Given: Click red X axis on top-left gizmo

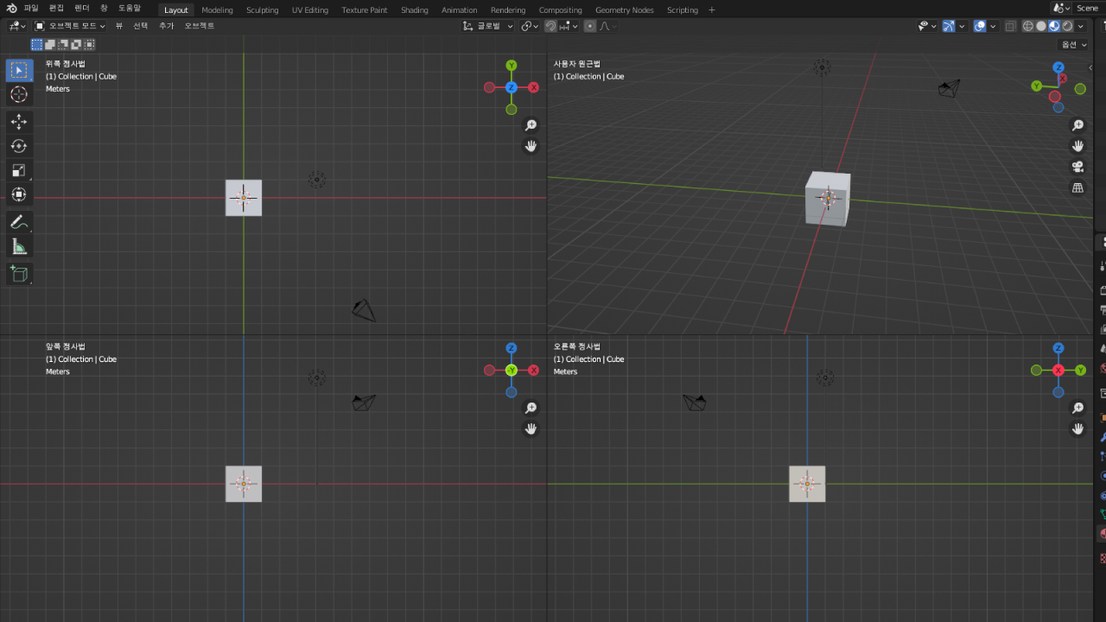Looking at the screenshot, I should click(x=534, y=87).
